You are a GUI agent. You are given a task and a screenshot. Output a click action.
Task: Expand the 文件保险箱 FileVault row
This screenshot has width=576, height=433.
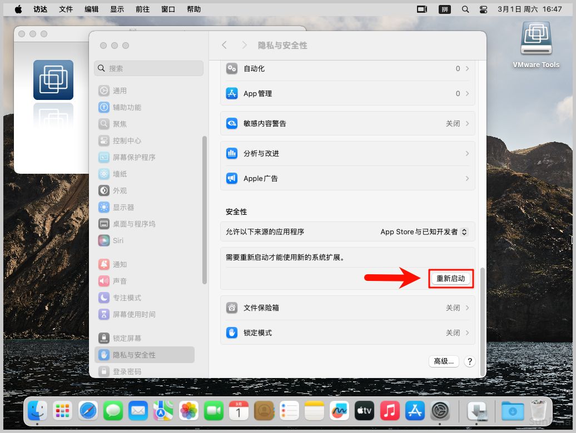click(347, 308)
